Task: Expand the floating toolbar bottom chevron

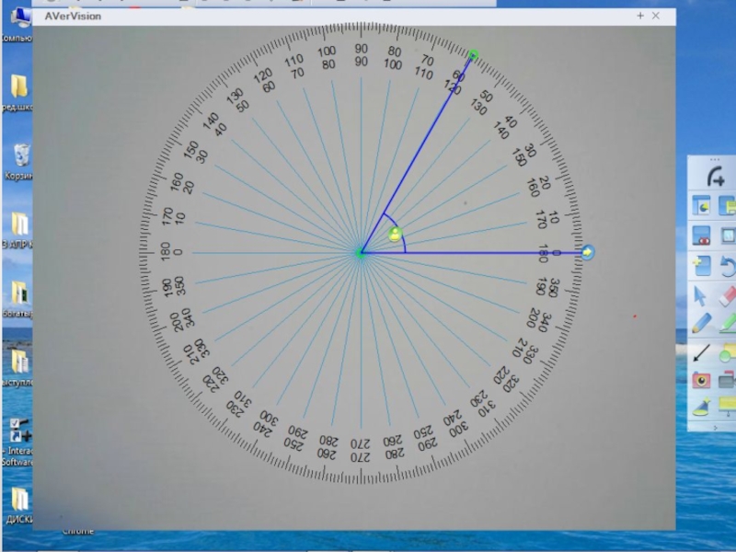Action: 715,428
